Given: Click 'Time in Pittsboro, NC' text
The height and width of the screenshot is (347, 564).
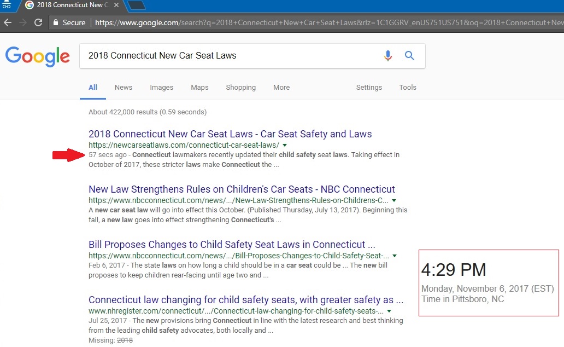Looking at the screenshot, I should tap(462, 299).
